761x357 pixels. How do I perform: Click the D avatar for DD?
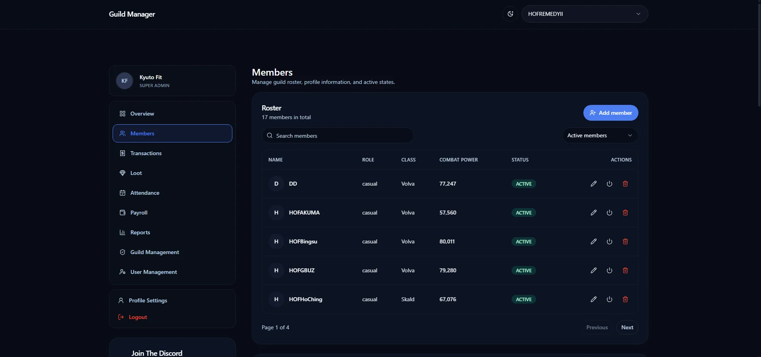276,184
